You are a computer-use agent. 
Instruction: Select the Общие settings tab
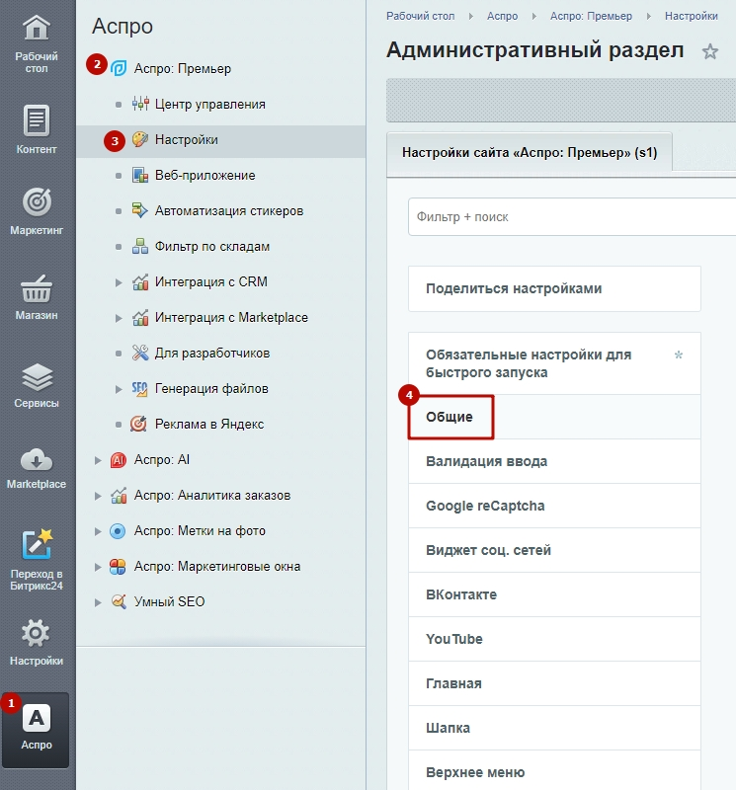coord(450,417)
